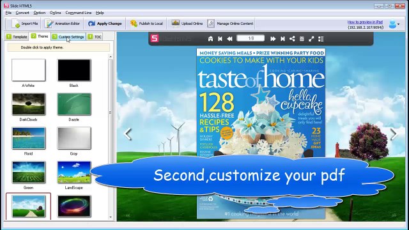The width and height of the screenshot is (409, 230).
Task: Open the thumbnails list icon
Action: 321,39
